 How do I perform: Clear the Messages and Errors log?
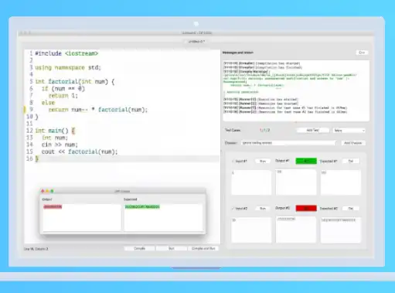tap(362, 53)
